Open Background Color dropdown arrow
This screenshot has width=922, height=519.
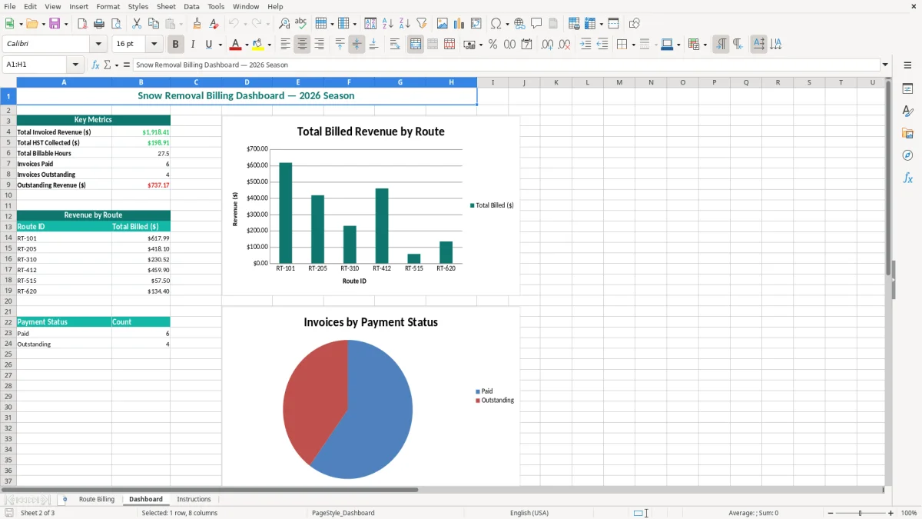tap(269, 45)
